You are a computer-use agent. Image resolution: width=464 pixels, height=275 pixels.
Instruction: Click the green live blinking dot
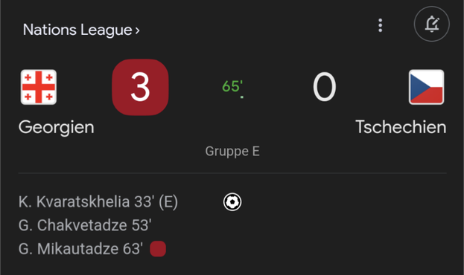[x=242, y=97]
